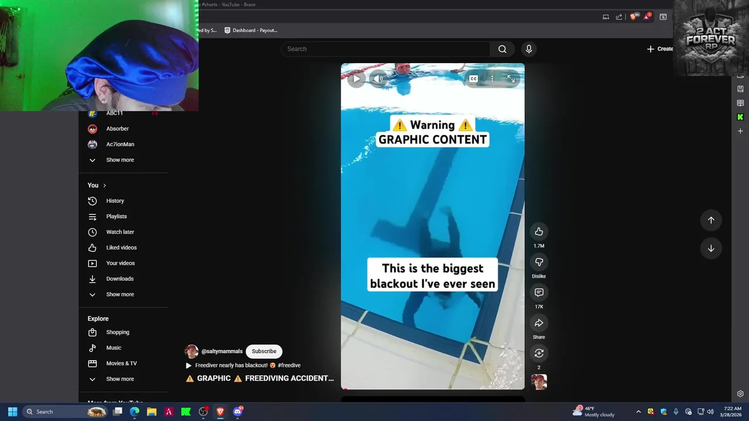
Task: Open Downloads in the sidebar
Action: point(123,279)
